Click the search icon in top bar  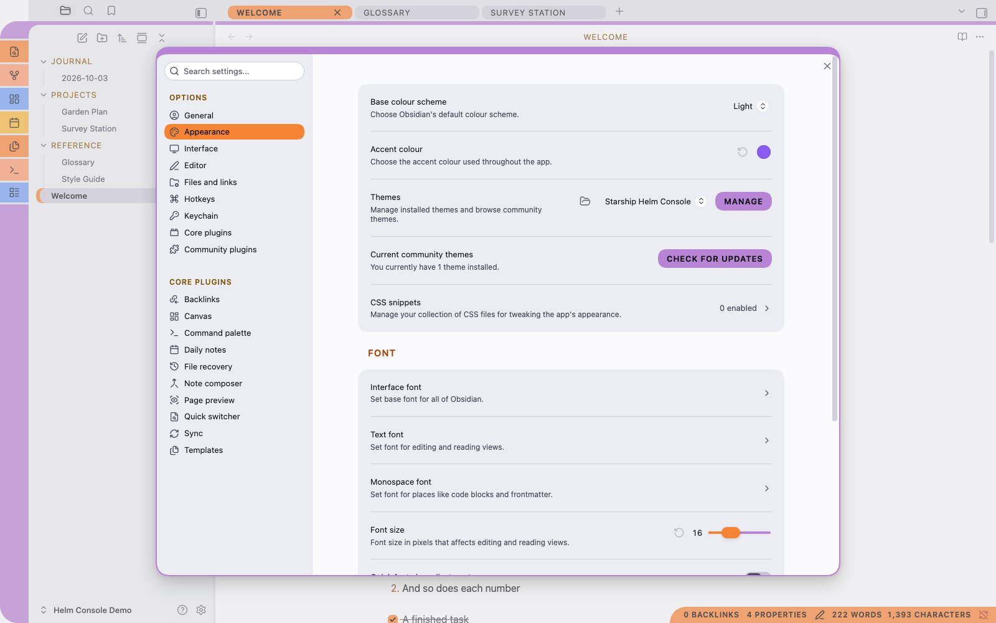[88, 11]
